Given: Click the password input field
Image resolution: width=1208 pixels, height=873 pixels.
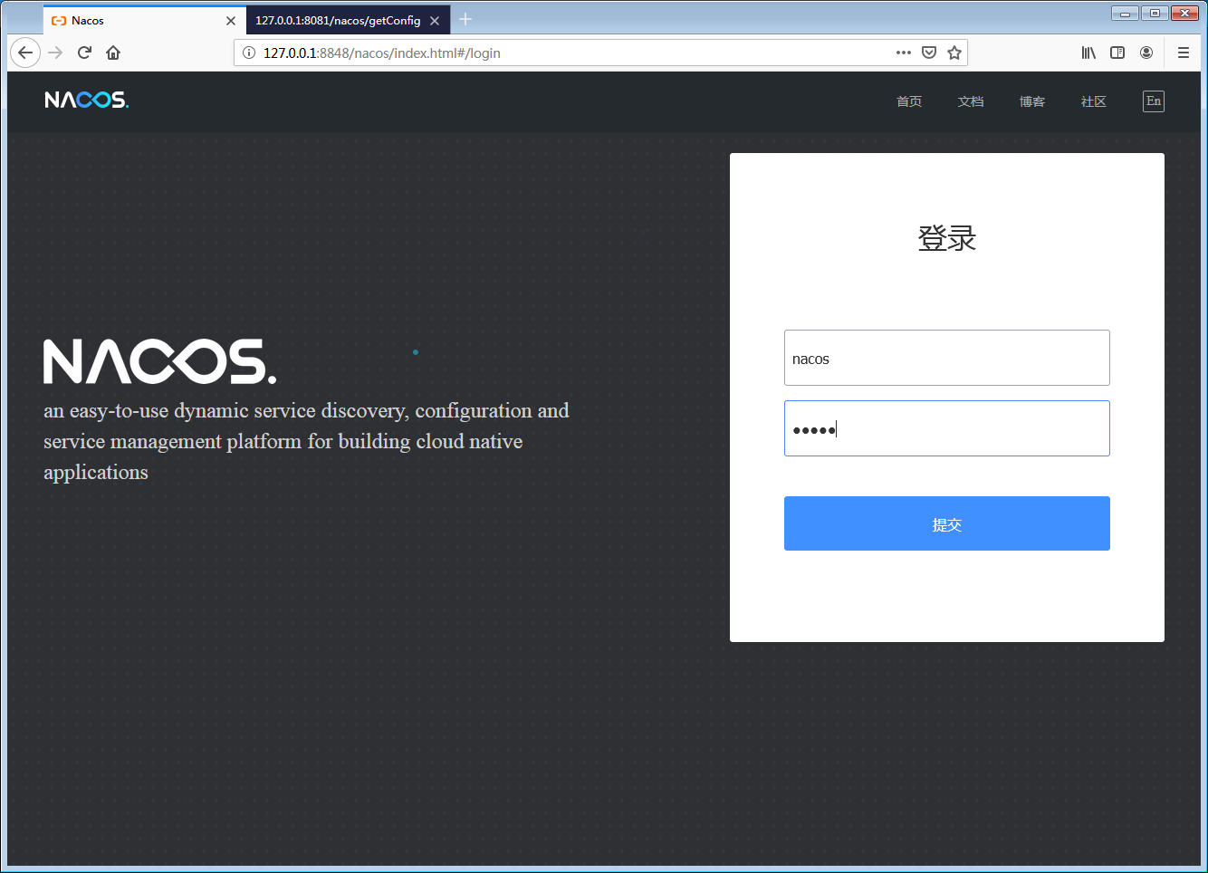Looking at the screenshot, I should pyautogui.click(x=947, y=428).
